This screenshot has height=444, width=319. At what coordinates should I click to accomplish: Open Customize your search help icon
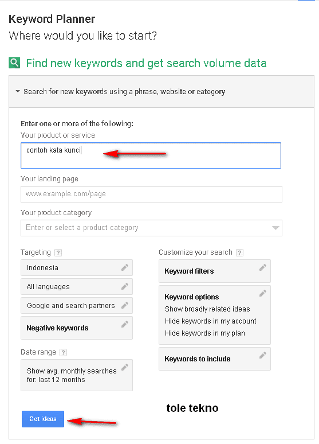[x=239, y=252]
